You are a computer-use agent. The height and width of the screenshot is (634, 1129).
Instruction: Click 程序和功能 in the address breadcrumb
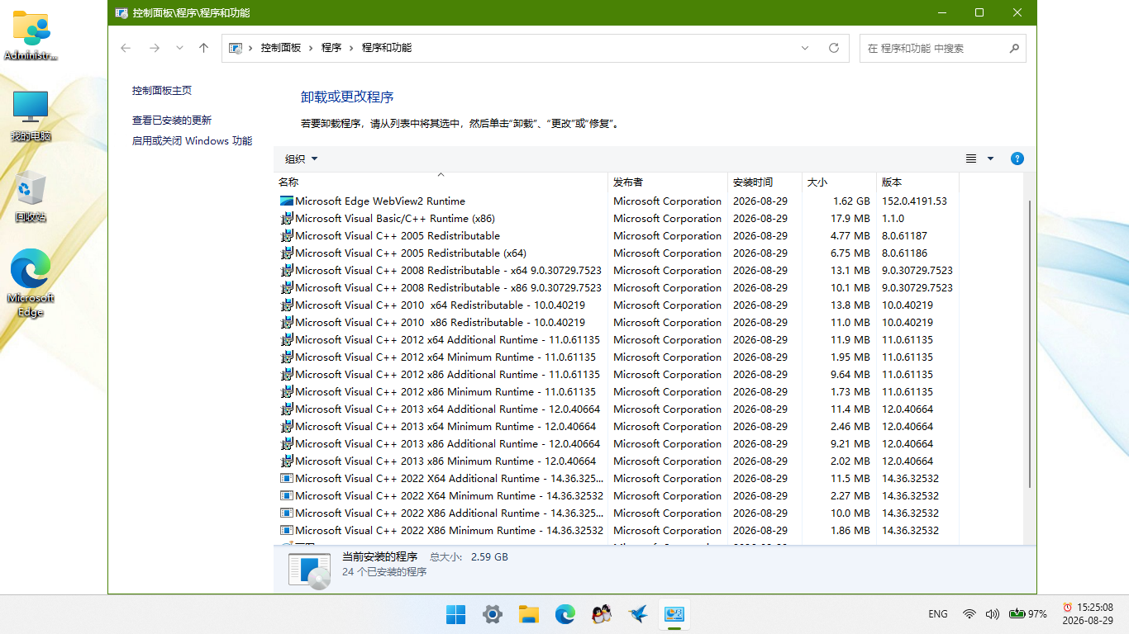pyautogui.click(x=387, y=48)
